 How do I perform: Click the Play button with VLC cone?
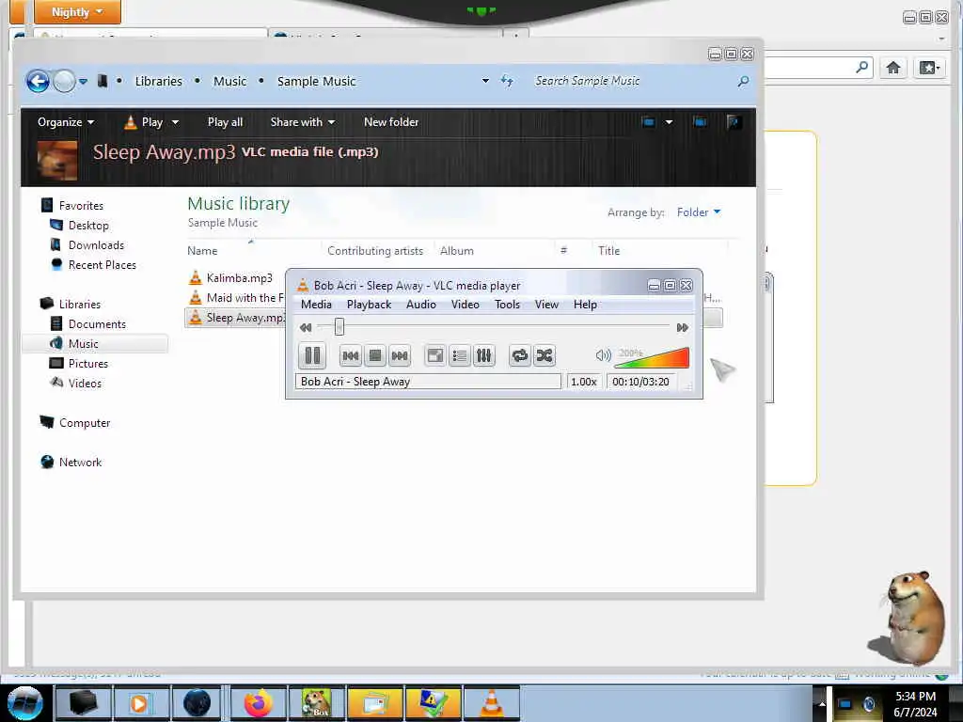144,122
